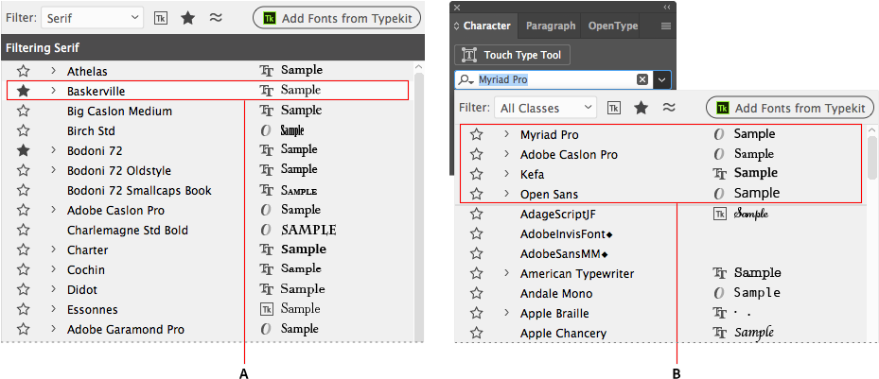
Task: Click OpenType icon beside Adobe Garamond Pro
Action: [266, 329]
